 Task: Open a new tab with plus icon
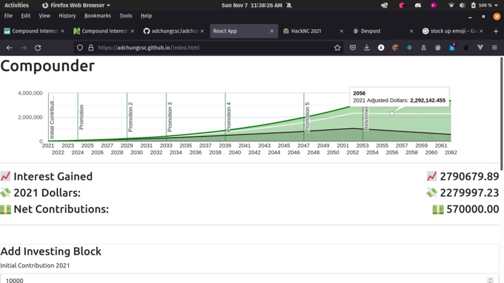pyautogui.click(x=496, y=31)
